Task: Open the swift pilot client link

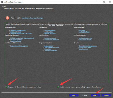Action: coord(16,32)
